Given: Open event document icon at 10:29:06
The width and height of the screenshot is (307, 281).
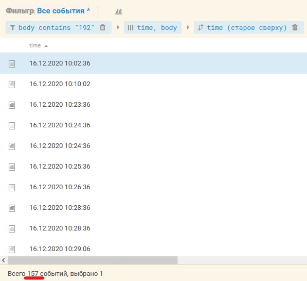Looking at the screenshot, I should [x=12, y=250].
